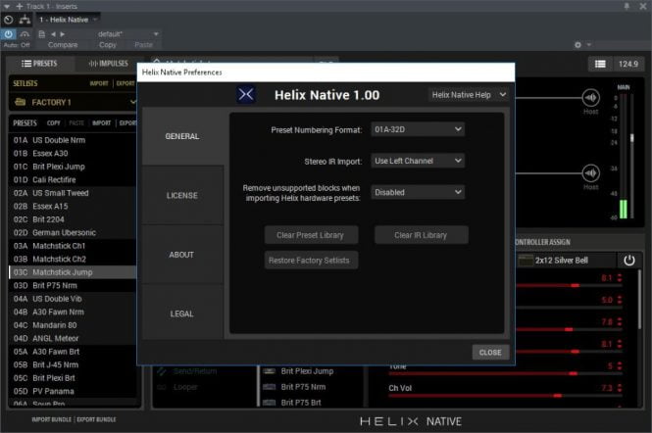Click Export Bundle link
The width and height of the screenshot is (652, 433).
pos(96,419)
